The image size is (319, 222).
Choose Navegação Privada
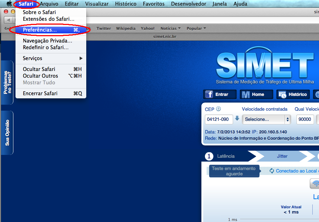click(51, 41)
